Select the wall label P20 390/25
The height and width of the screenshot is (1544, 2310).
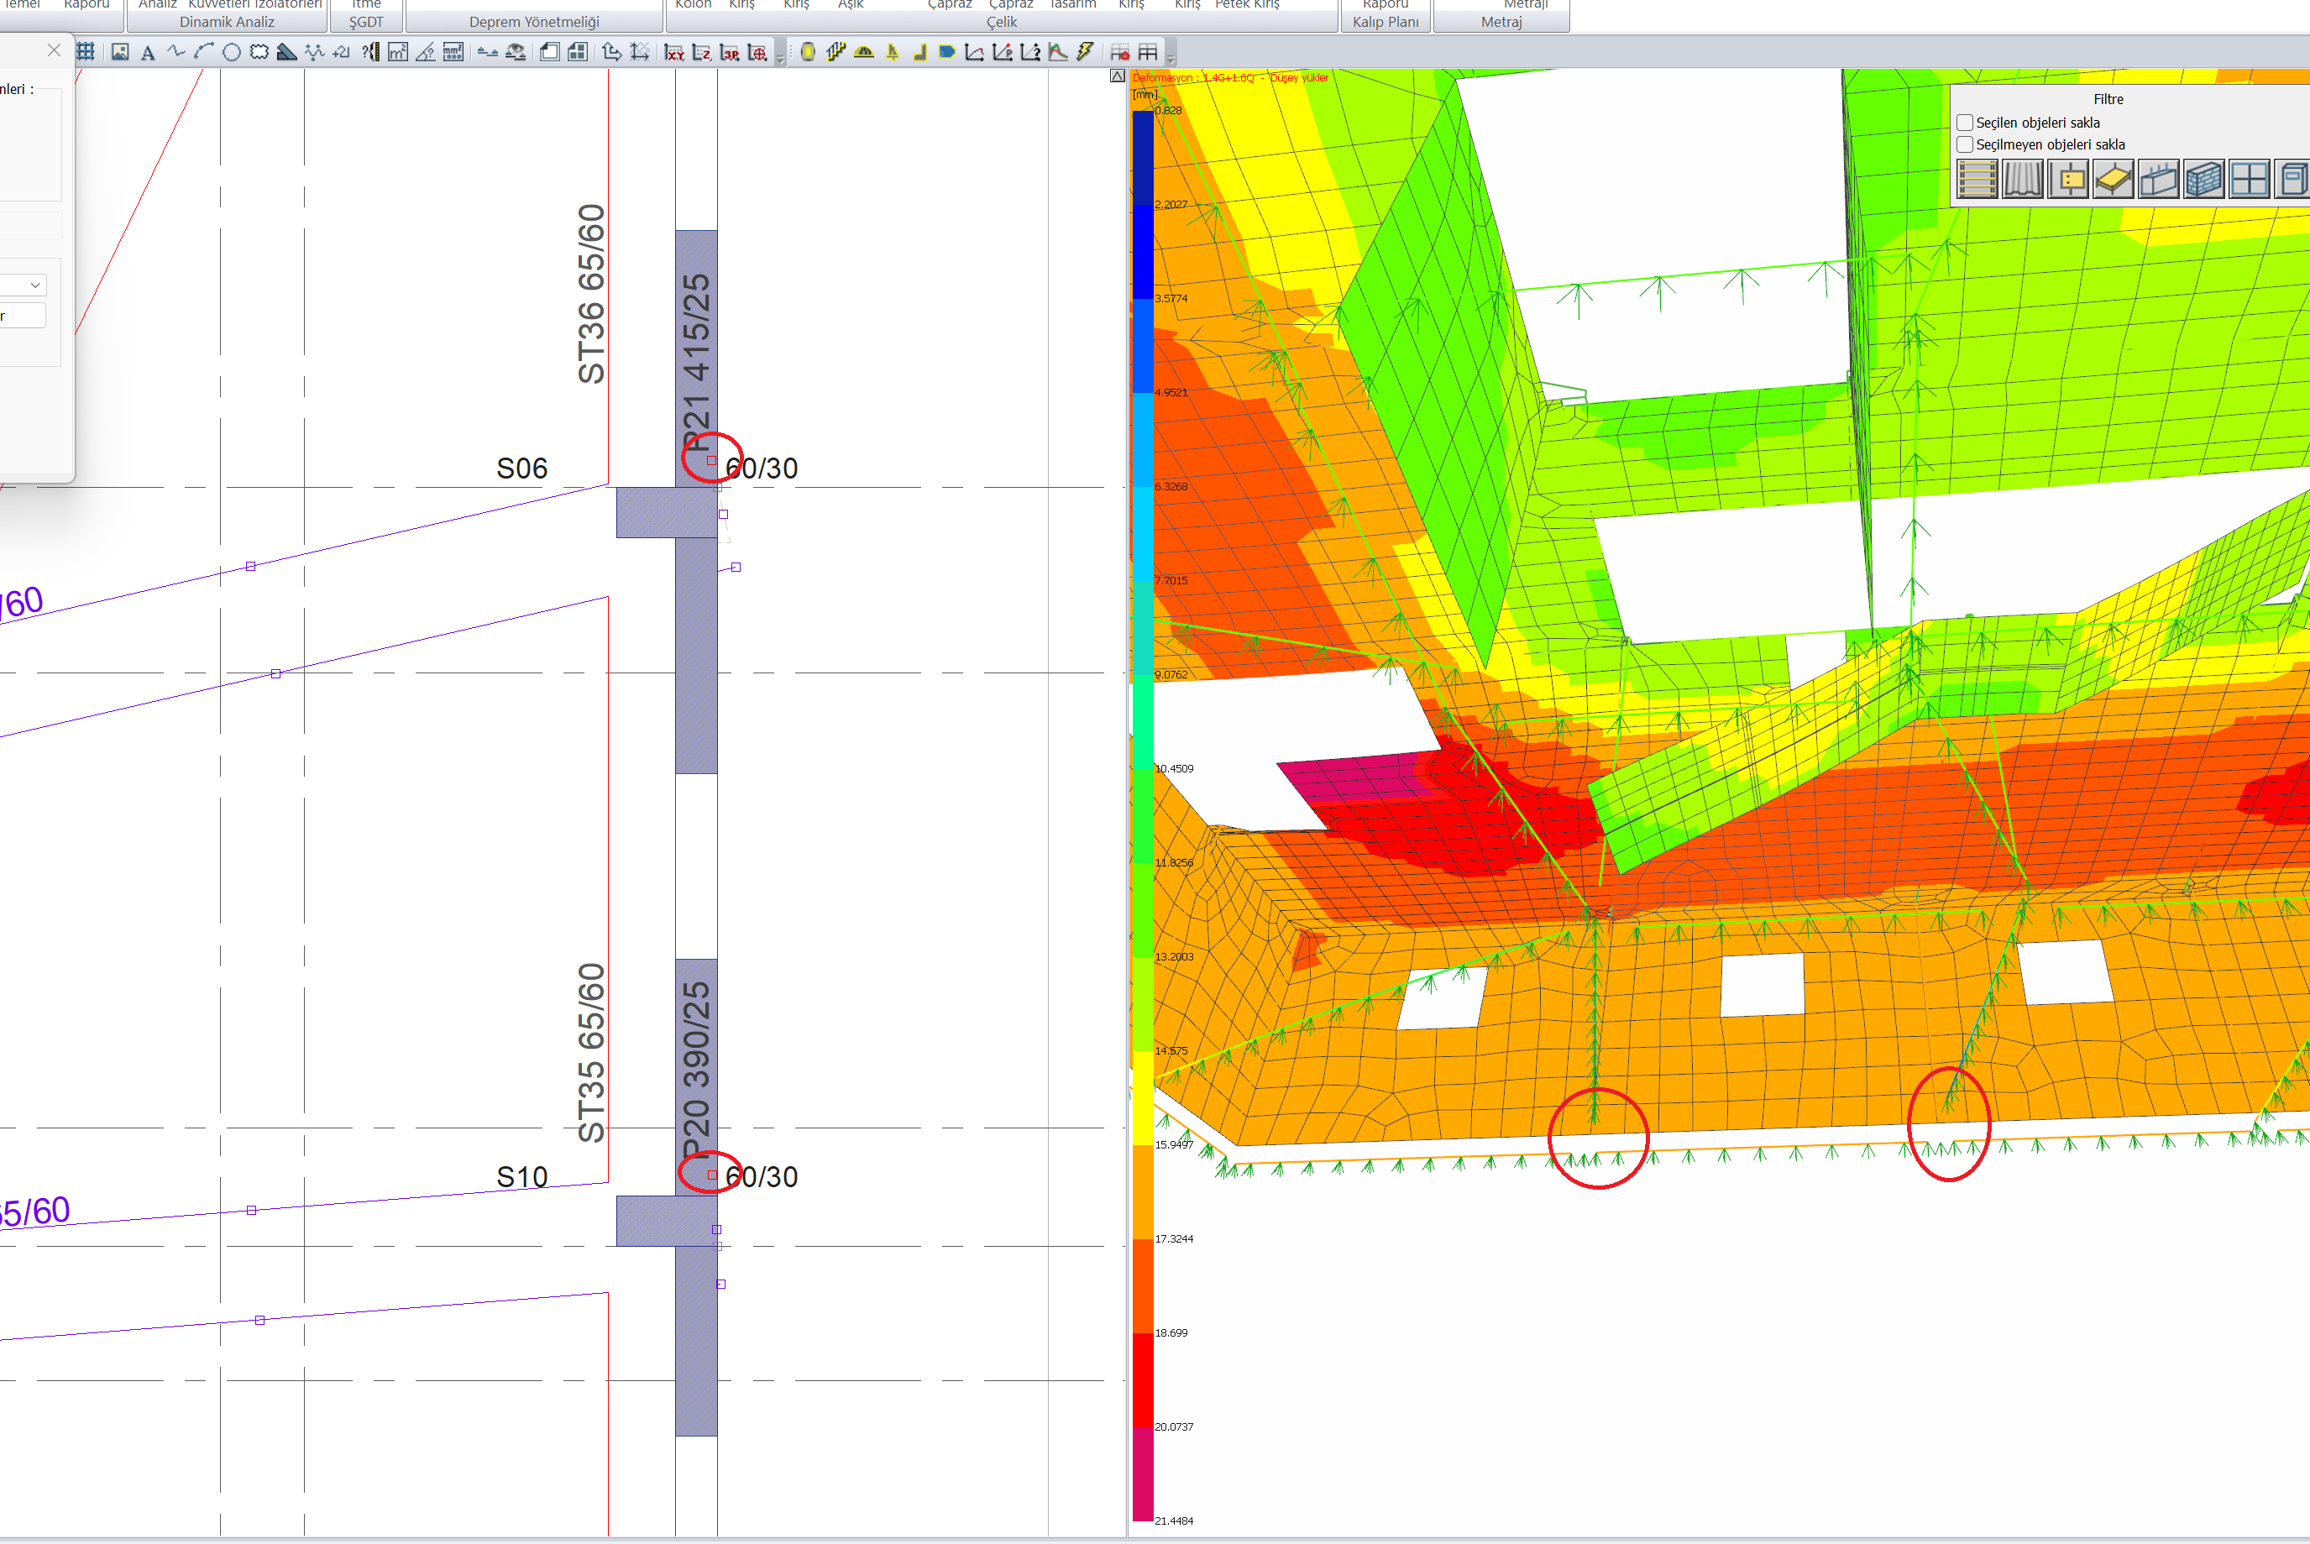(696, 1071)
